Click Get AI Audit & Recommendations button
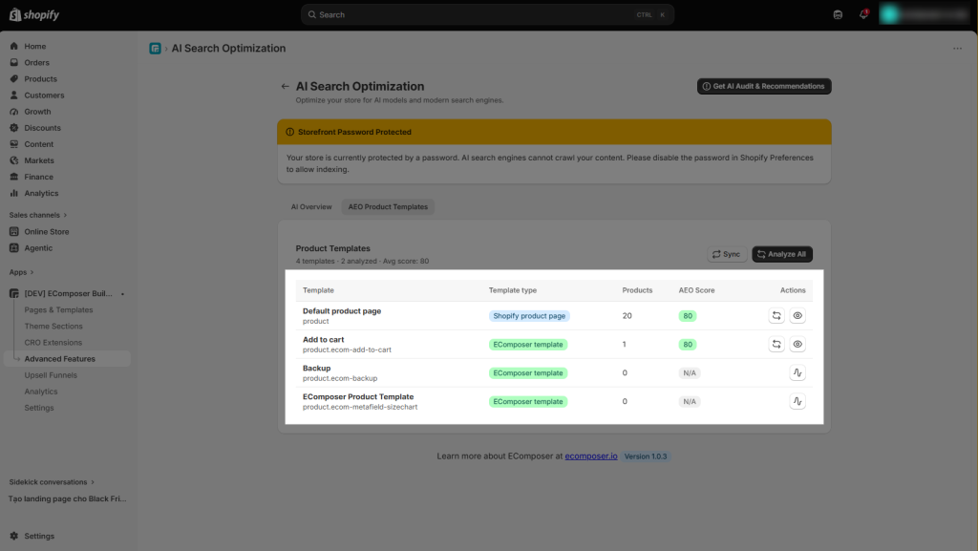This screenshot has width=978, height=551. pyautogui.click(x=764, y=87)
